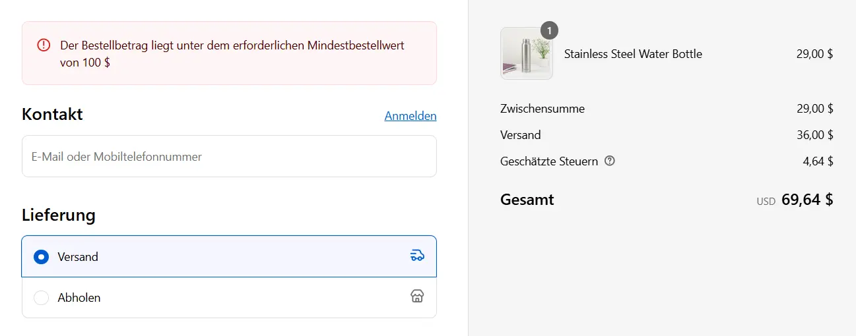The image size is (856, 336).
Task: Click the water bottle product thumbnail
Action: tap(526, 54)
